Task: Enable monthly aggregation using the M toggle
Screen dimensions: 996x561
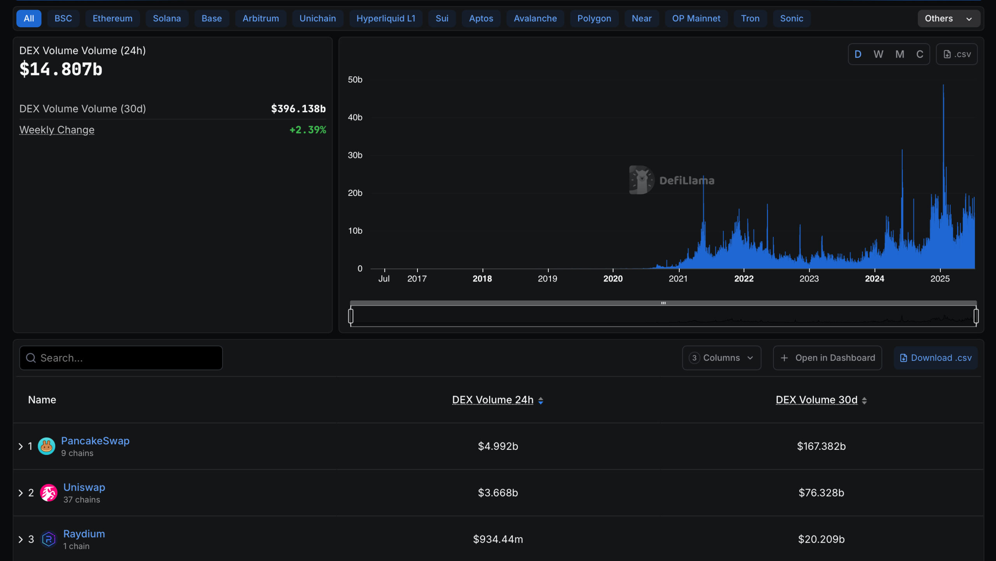Action: [x=899, y=54]
